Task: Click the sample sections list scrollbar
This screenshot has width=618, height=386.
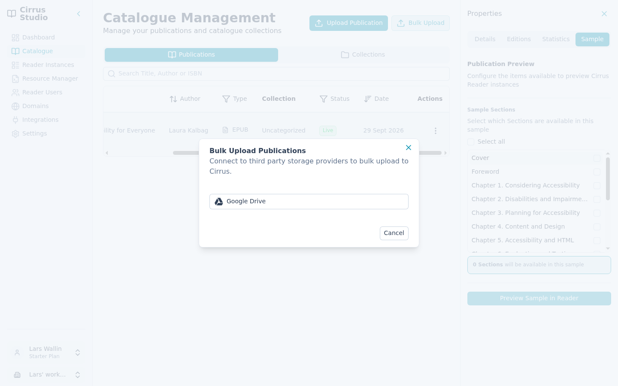Action: pyautogui.click(x=608, y=179)
